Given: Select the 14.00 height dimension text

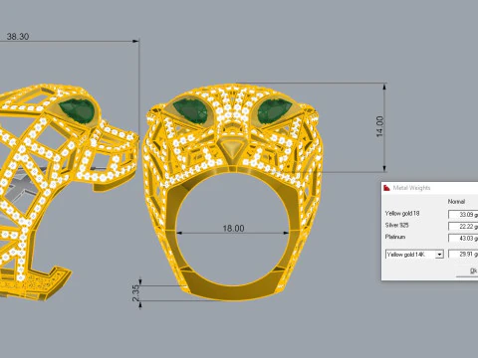Looking at the screenshot, I should tap(380, 126).
